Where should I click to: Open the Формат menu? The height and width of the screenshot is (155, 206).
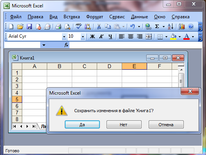94,17
